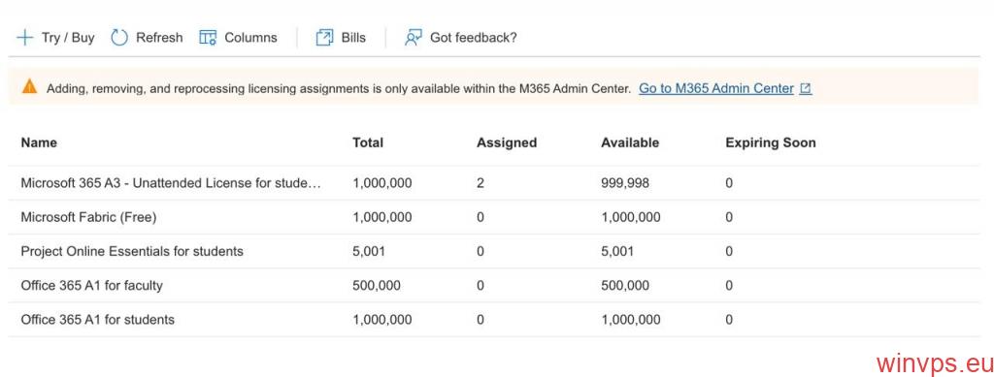Sort by the Assigned column header
The height and width of the screenshot is (377, 994).
coord(507,142)
